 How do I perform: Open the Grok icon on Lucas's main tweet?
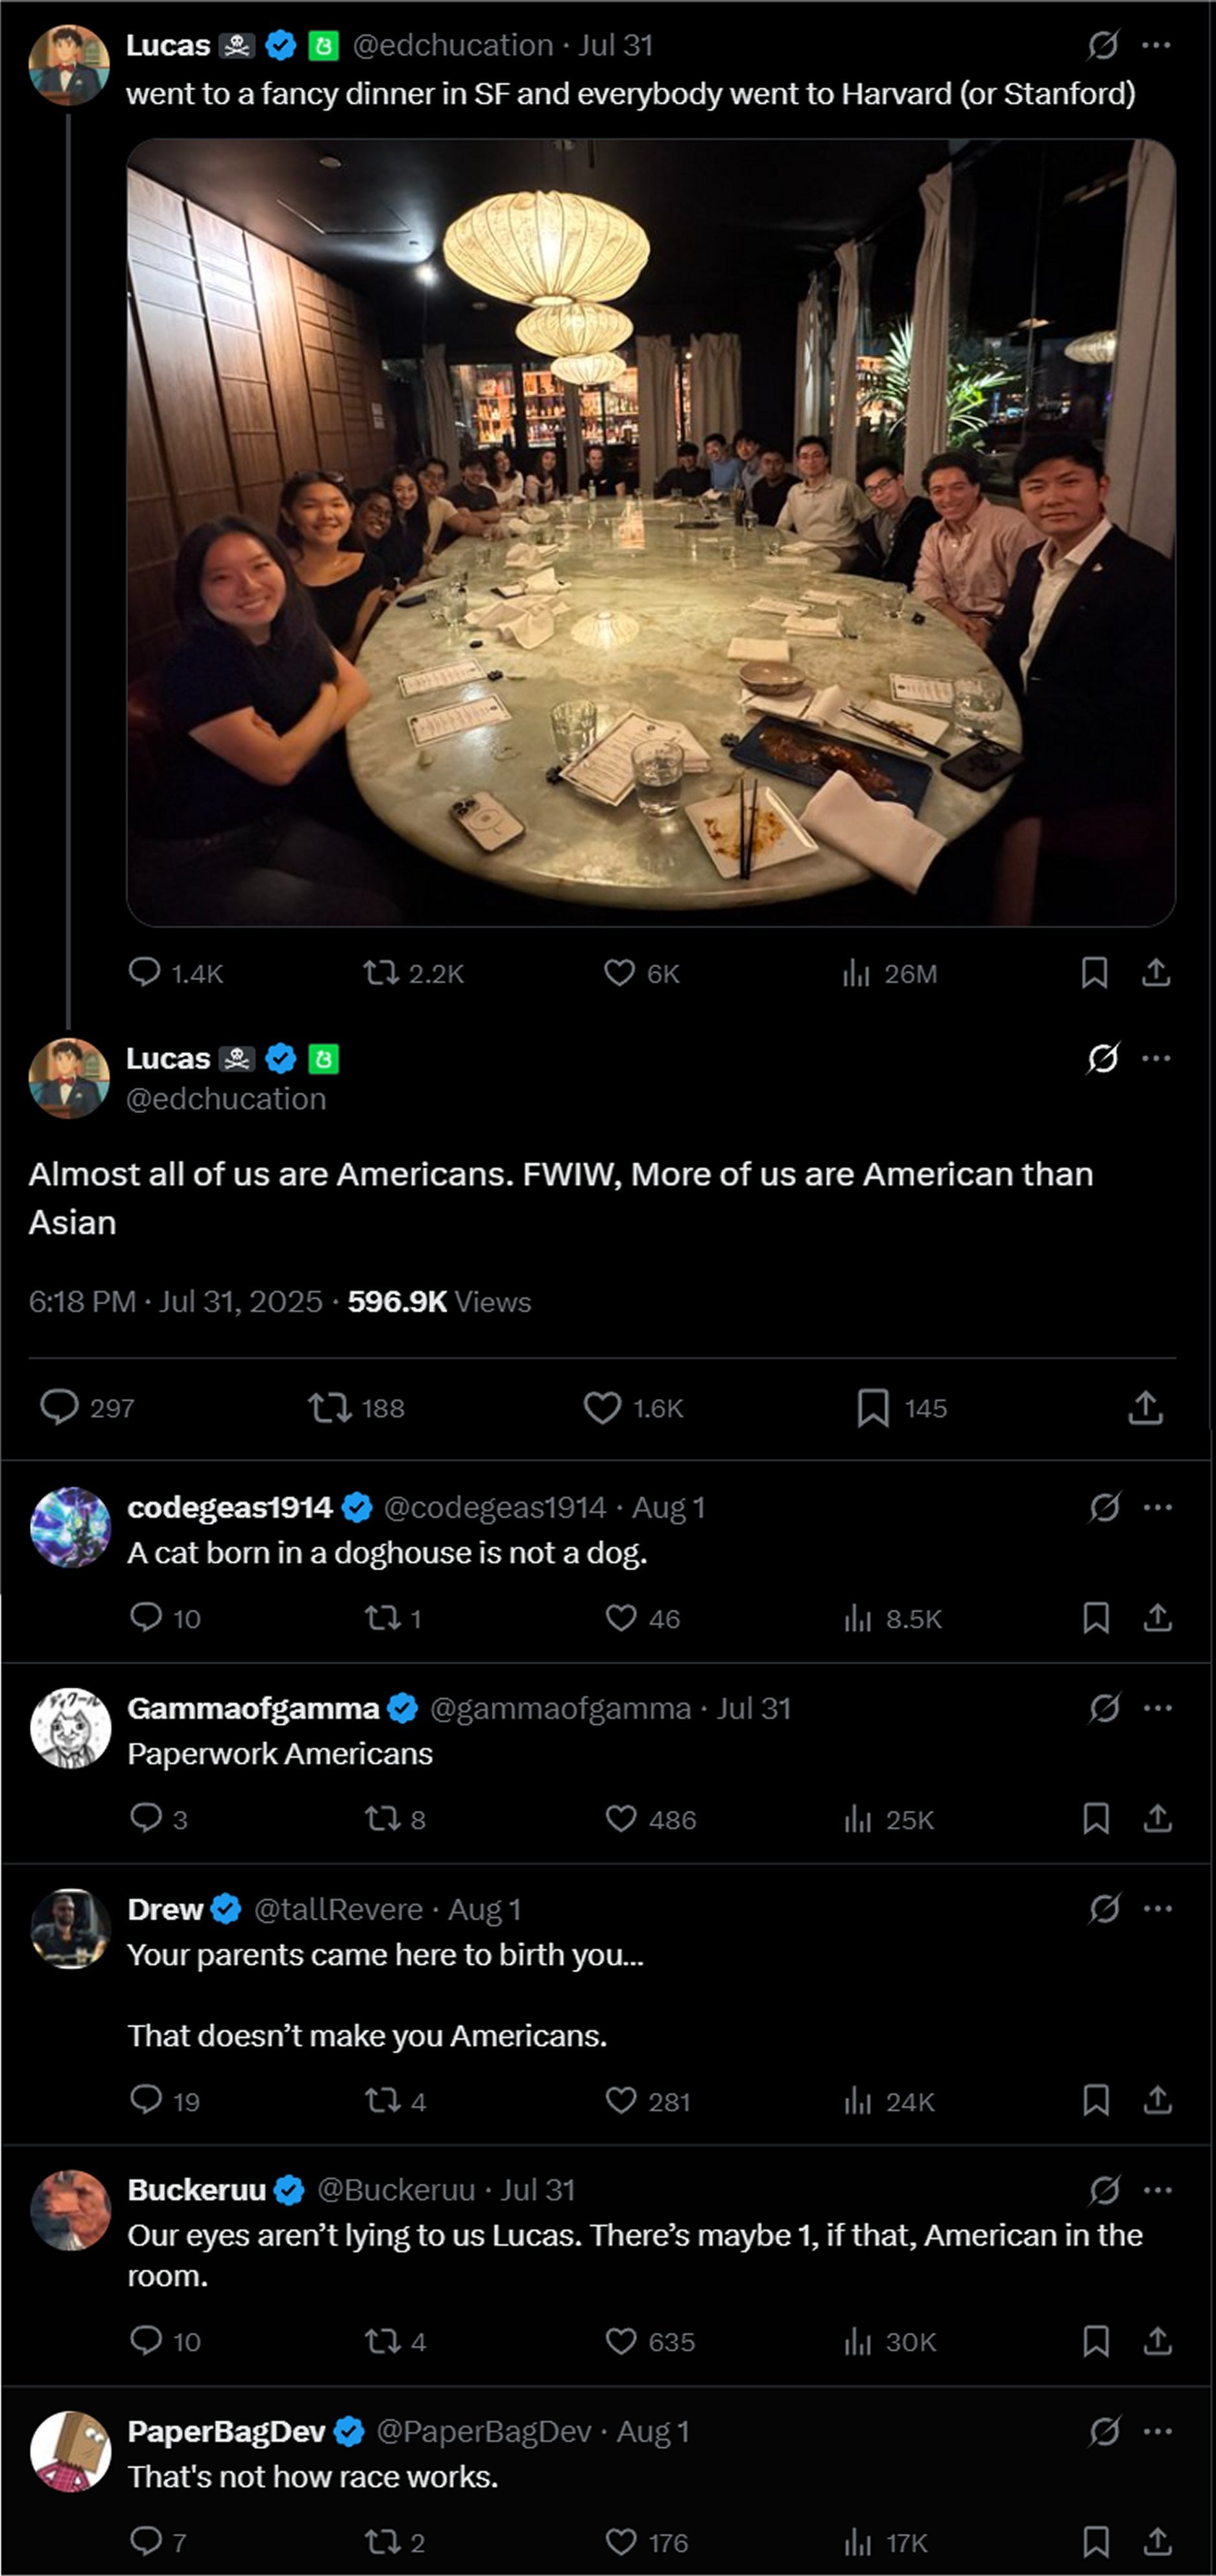[1102, 1058]
